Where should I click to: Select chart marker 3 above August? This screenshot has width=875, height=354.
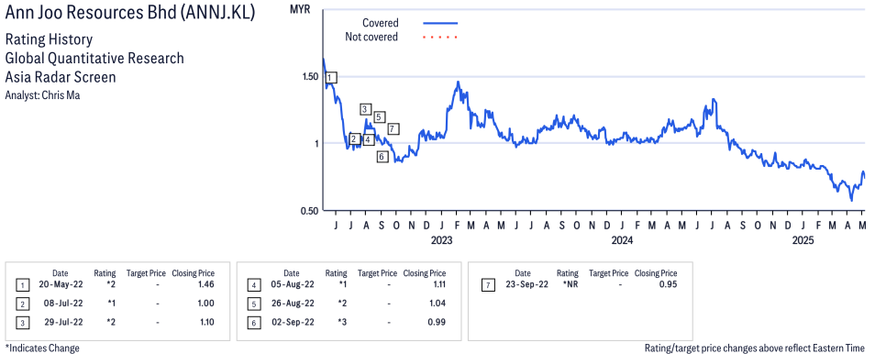click(366, 109)
